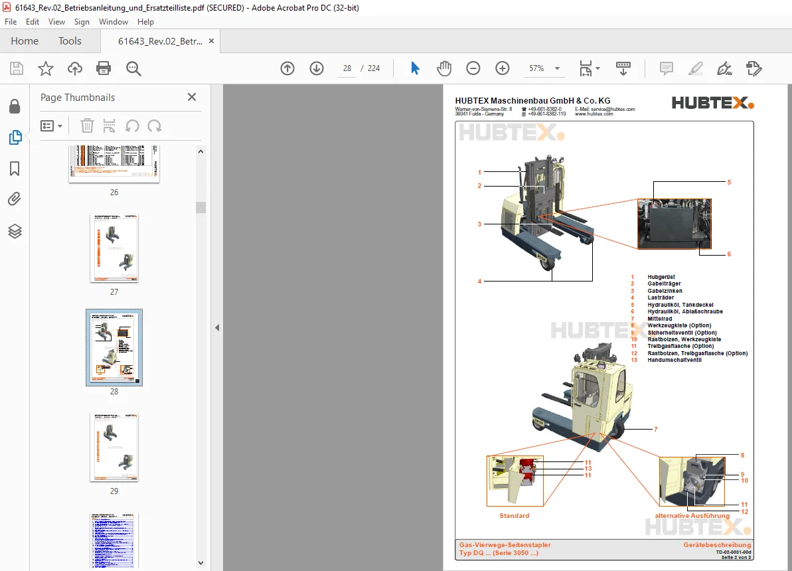Go to next page arrow
The width and height of the screenshot is (792, 571).
[x=317, y=68]
